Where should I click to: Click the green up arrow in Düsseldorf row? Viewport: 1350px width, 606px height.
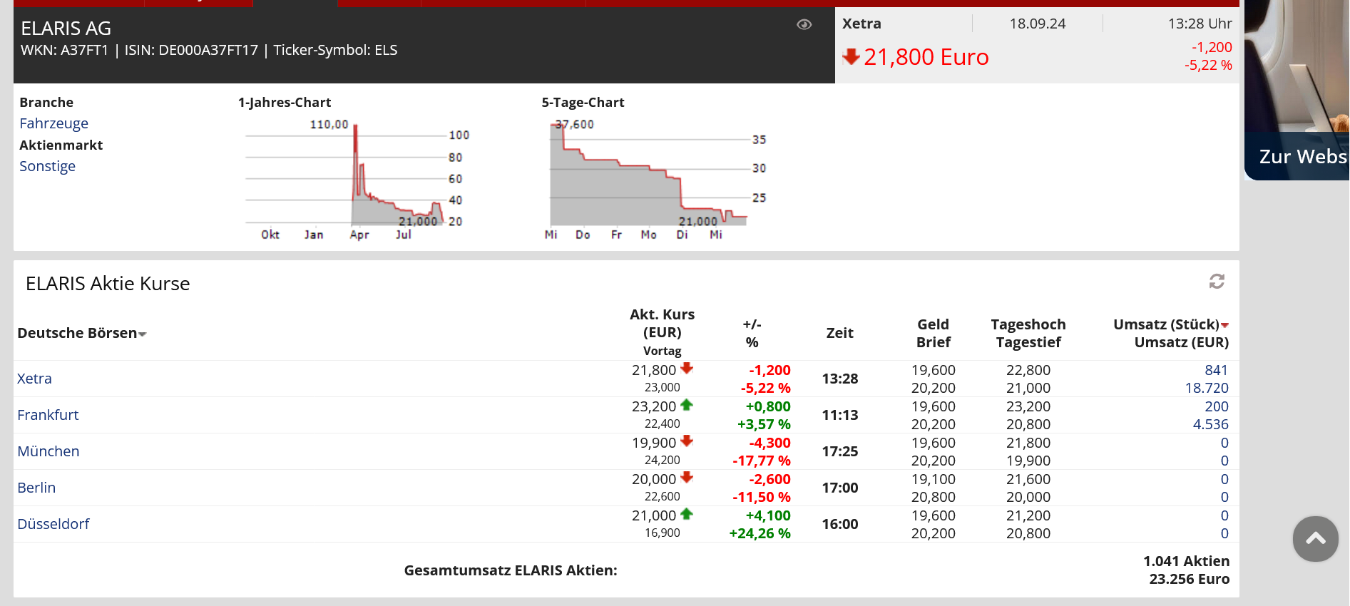[x=687, y=514]
